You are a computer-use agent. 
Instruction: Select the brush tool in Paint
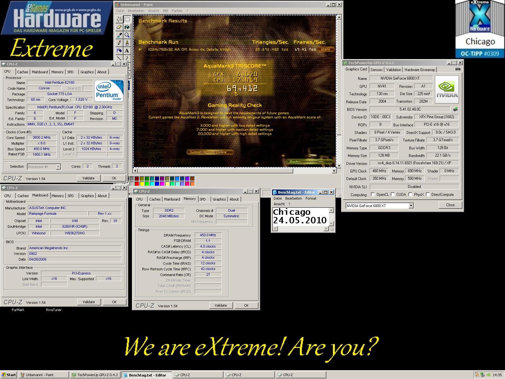(127, 43)
